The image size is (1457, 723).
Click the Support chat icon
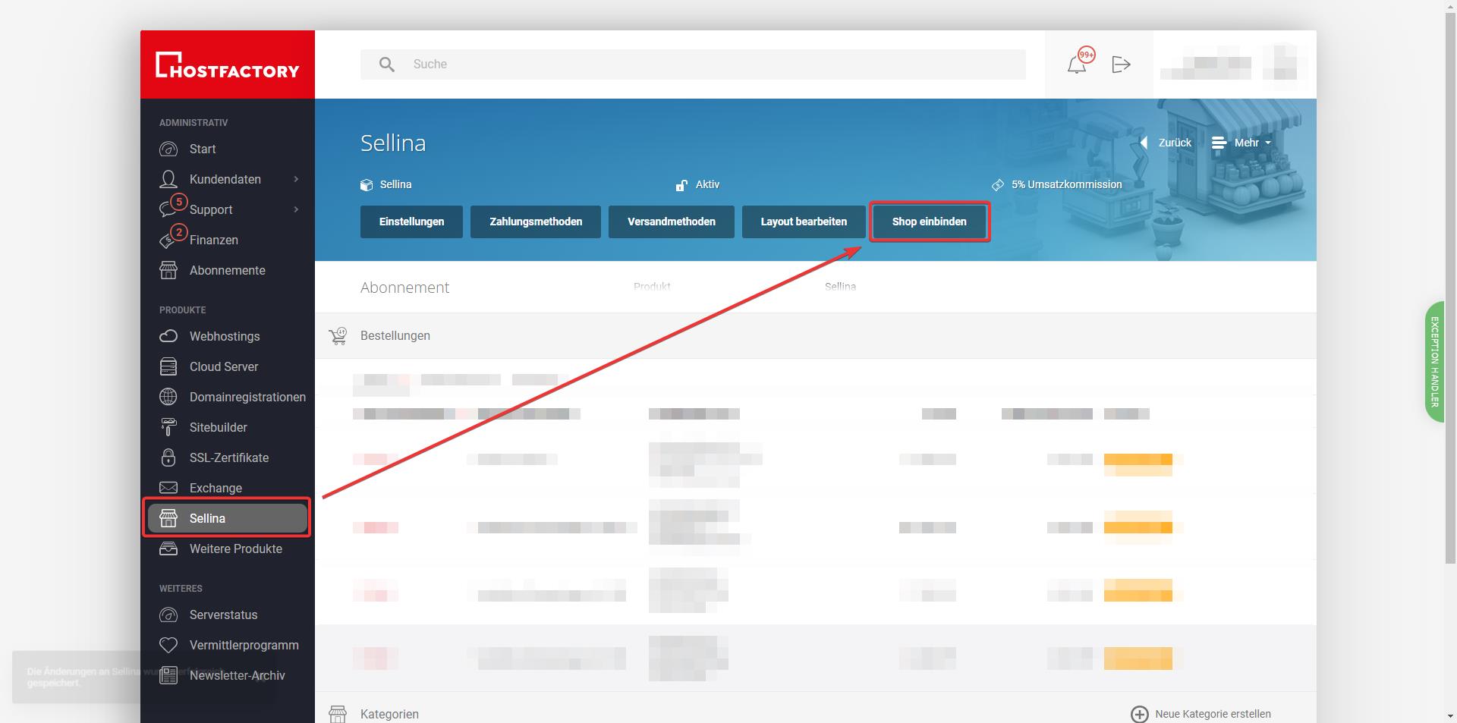168,209
